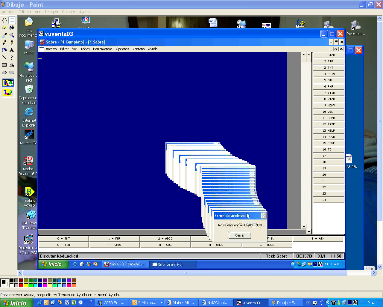The width and height of the screenshot is (383, 307).
Task: Click Paint's vertical scrollbar down arrow
Action: 380,267
